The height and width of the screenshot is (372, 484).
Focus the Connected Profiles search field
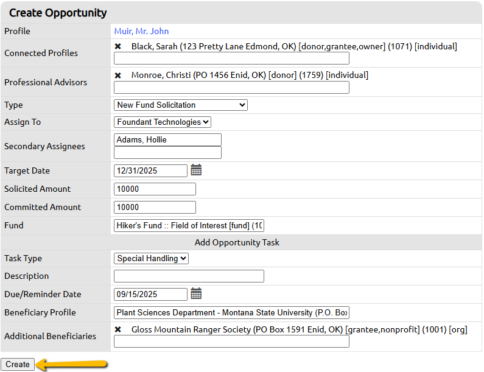coord(231,58)
